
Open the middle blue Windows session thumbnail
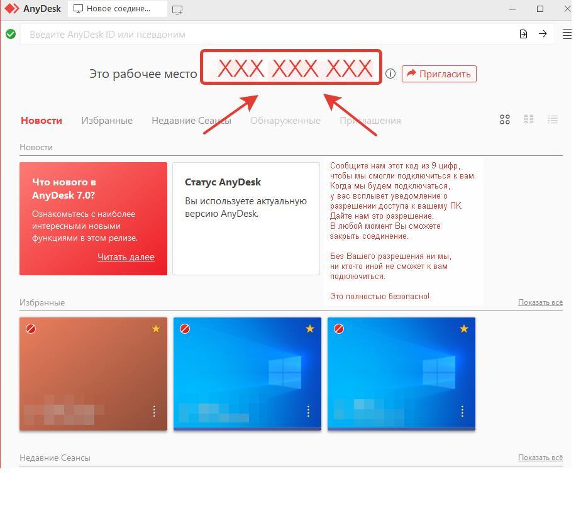[247, 374]
